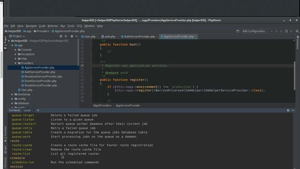The height and width of the screenshot is (169, 300).
Task: Open the File menu
Action: point(6,26)
